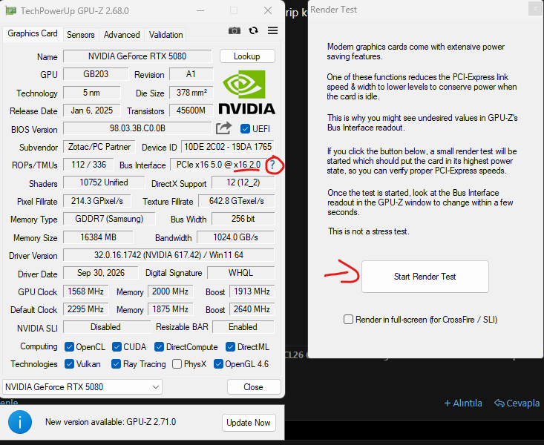Viewport: 544px width, 445px height.
Task: Click the Boost field 1913 MHz
Action: tap(252, 291)
